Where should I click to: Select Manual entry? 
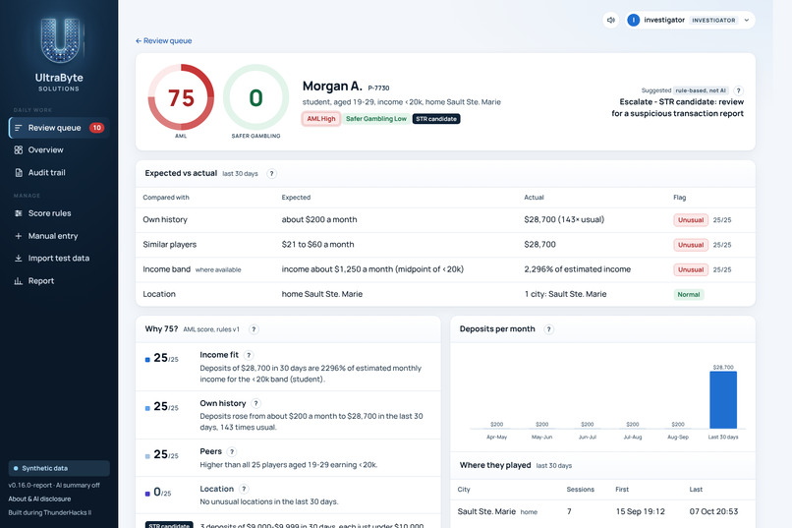tap(59, 236)
